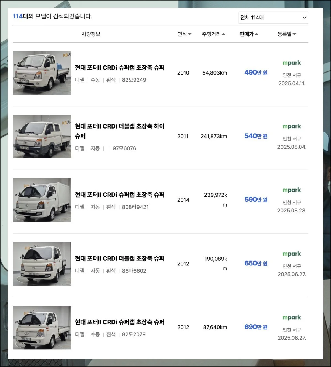This screenshot has height=367, width=331.
Task: Sort by 등록일 column header
Action: (287, 34)
